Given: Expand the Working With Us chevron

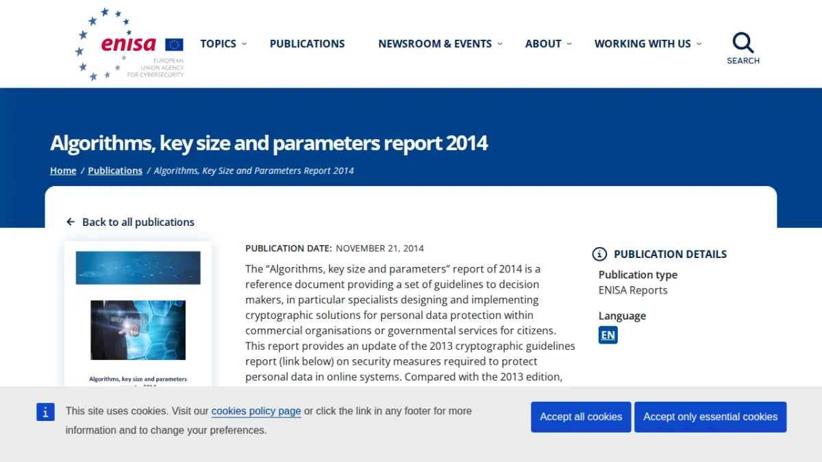Looking at the screenshot, I should (x=699, y=44).
